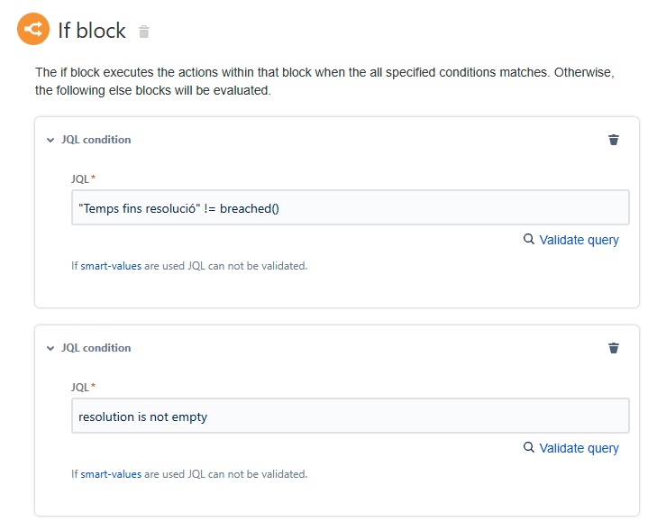The image size is (657, 531).
Task: Collapse the first JQL condition section
Action: [x=50, y=141]
